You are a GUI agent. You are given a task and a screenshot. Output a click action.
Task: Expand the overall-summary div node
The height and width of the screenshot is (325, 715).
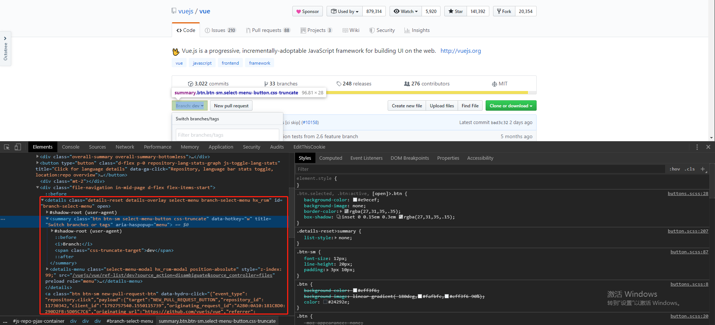(38, 157)
